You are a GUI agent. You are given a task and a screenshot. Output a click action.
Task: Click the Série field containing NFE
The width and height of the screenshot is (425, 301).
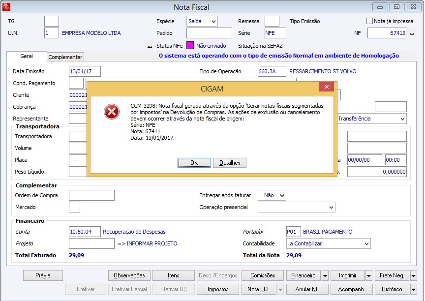pyautogui.click(x=275, y=33)
